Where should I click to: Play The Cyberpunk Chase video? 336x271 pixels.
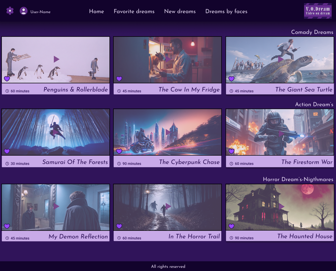pos(168,132)
